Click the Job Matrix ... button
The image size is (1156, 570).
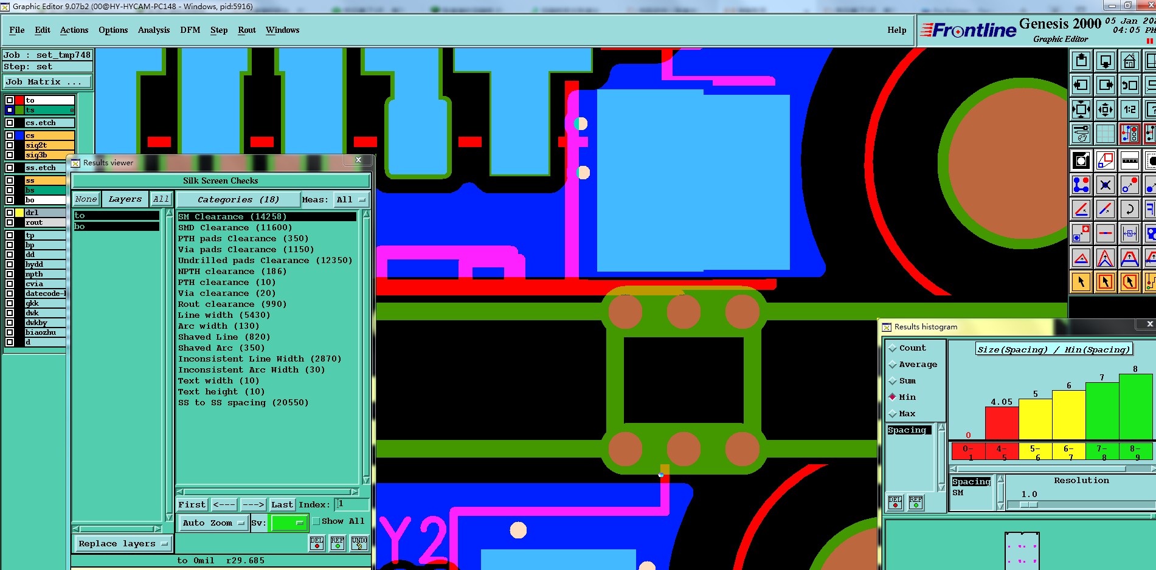47,81
